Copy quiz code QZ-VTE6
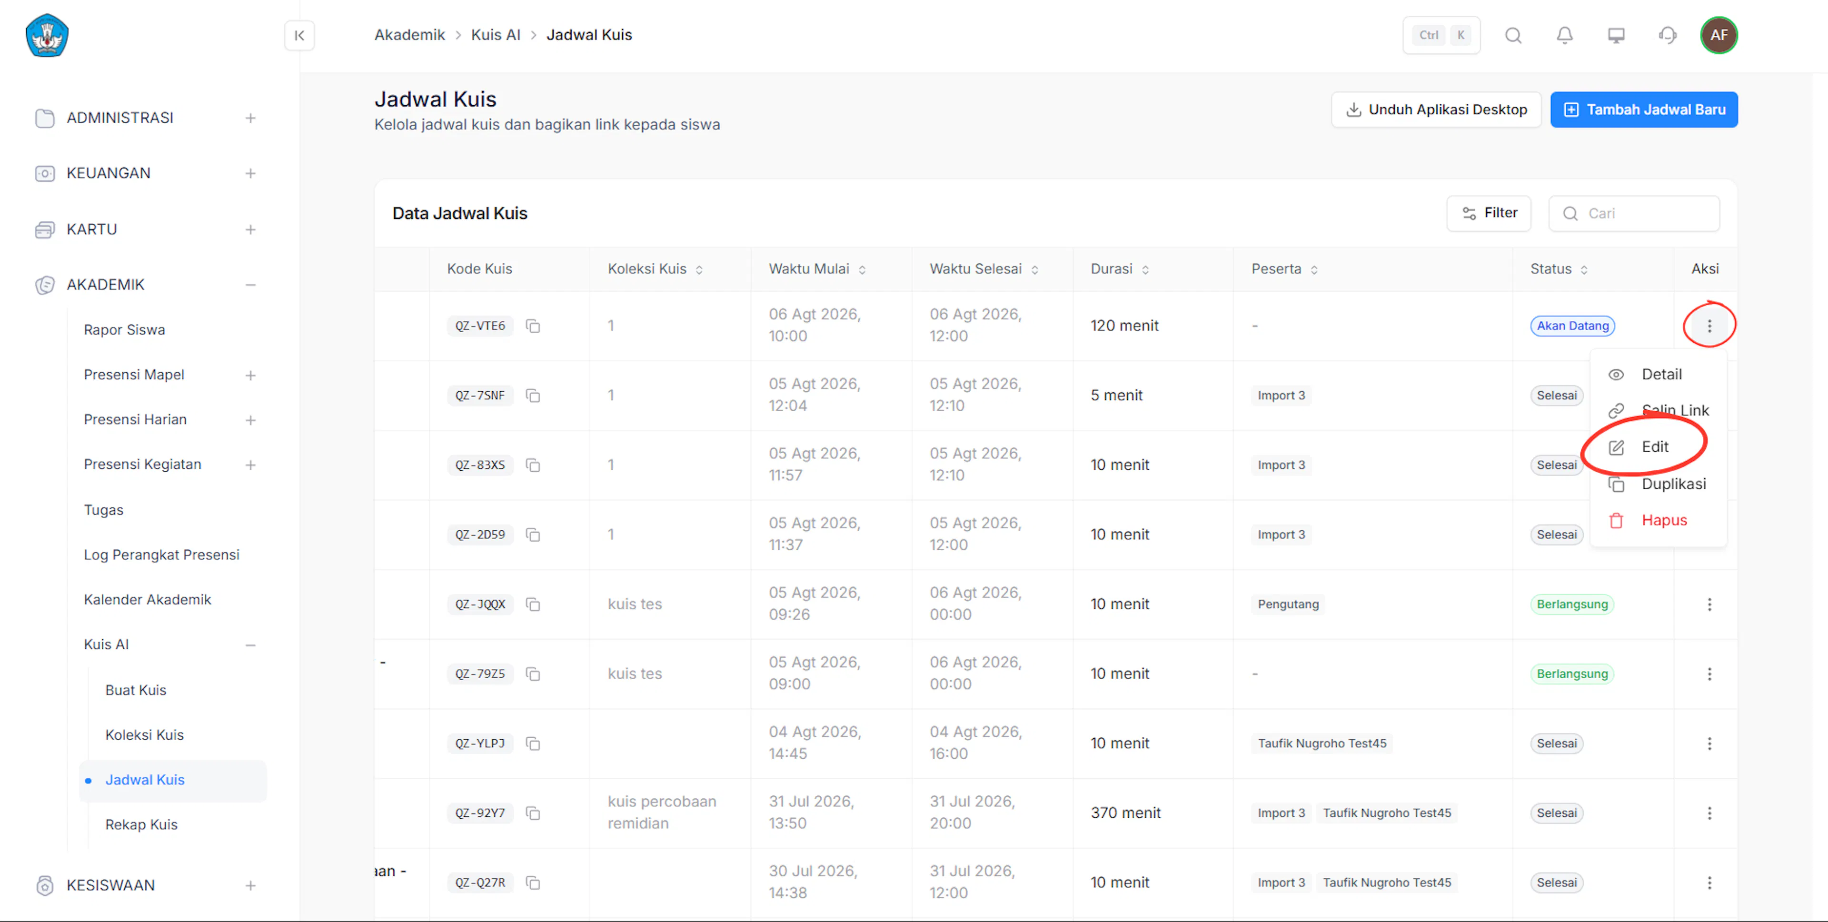1828x922 pixels. (x=533, y=326)
